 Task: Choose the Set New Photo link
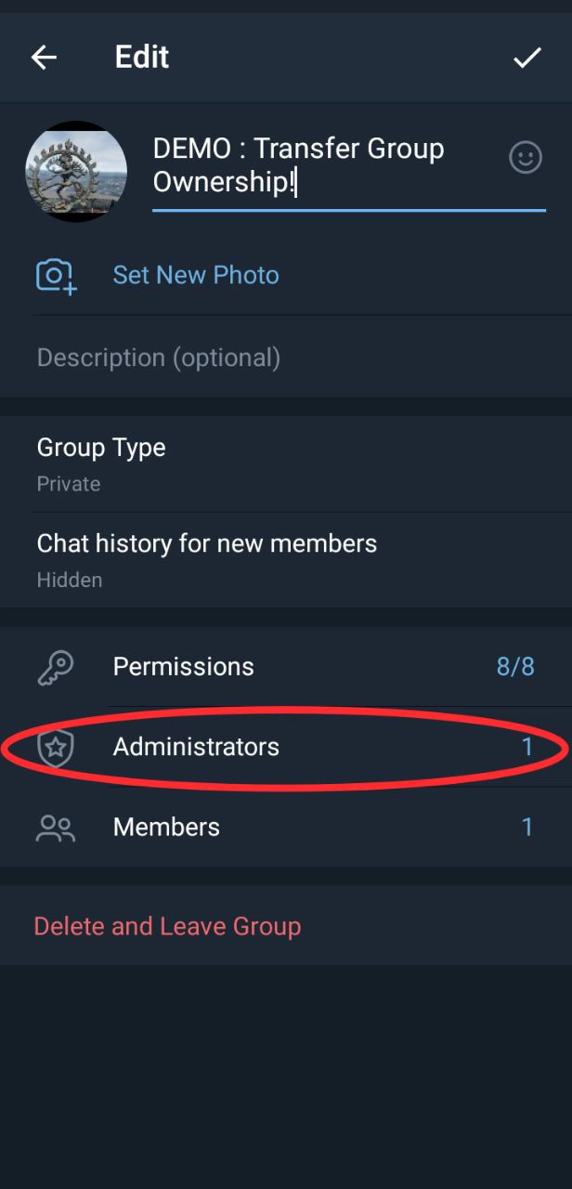click(196, 275)
